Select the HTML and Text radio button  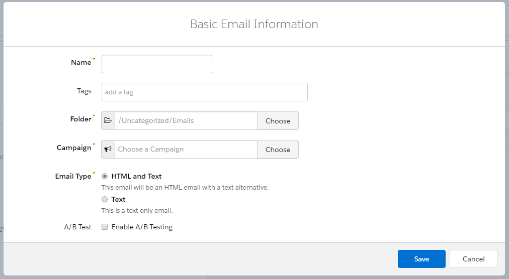click(x=105, y=176)
